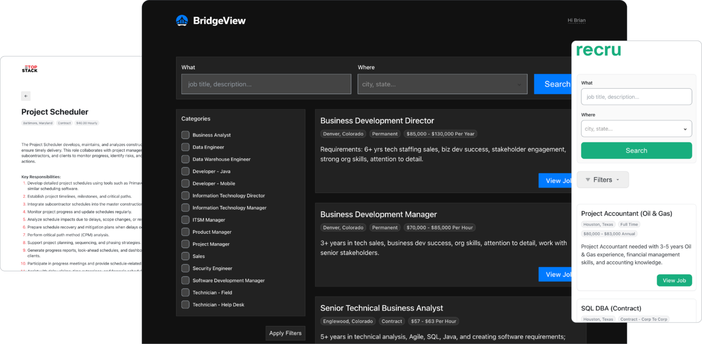The width and height of the screenshot is (702, 344).
Task: Click the Top Stack logo
Action: click(x=29, y=69)
